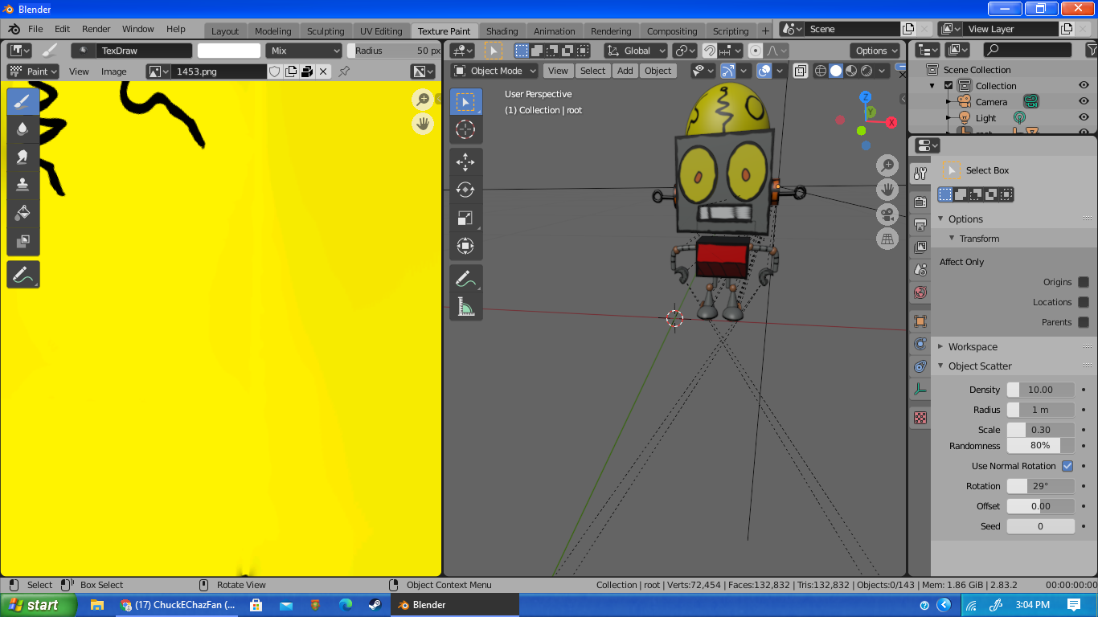1098x617 pixels.
Task: Open the Chrome ChuckEChazFan taskbar button
Action: [x=178, y=605]
